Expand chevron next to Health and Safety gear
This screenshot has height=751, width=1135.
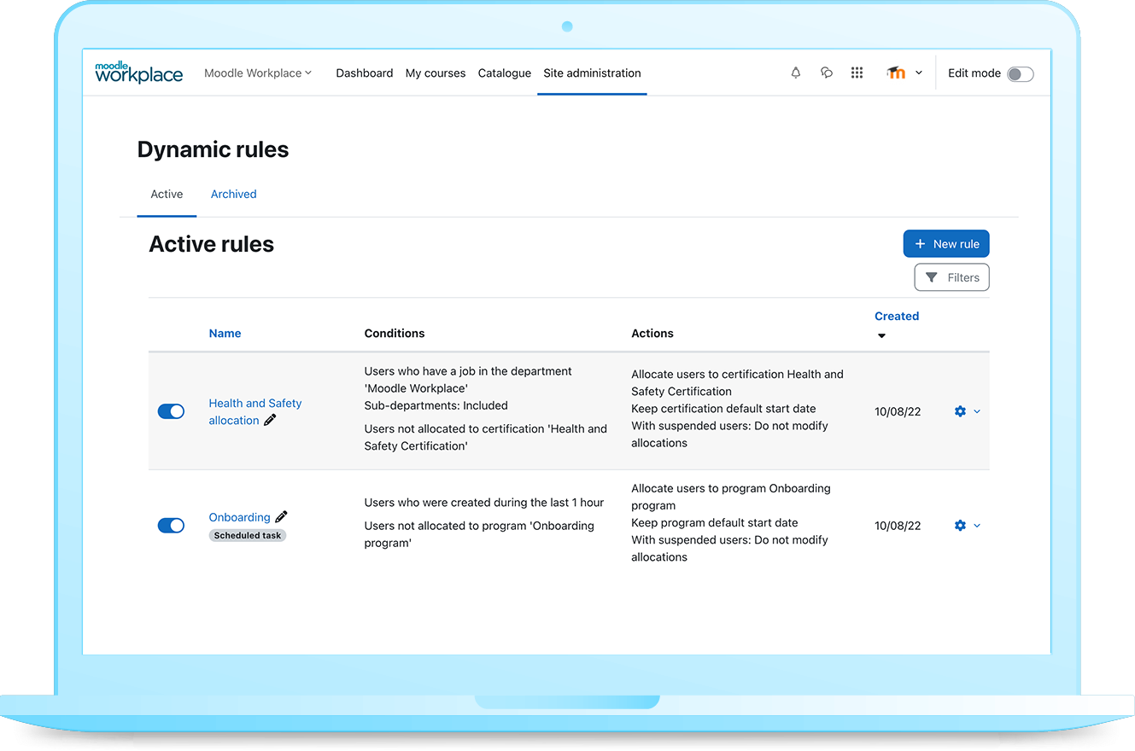pos(977,411)
